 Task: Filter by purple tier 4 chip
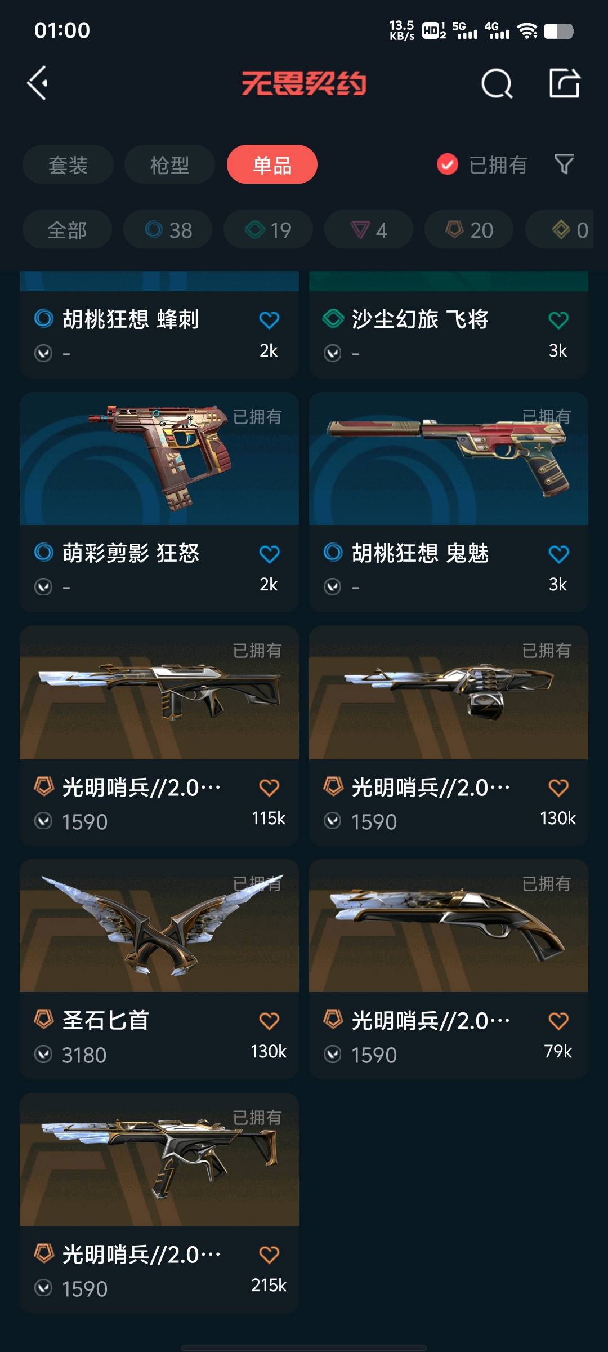pyautogui.click(x=369, y=229)
